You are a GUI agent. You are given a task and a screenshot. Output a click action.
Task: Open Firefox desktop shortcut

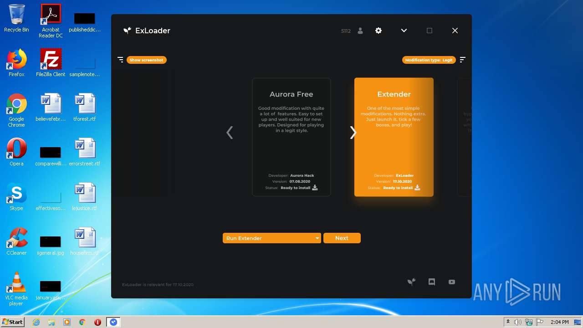[16, 63]
